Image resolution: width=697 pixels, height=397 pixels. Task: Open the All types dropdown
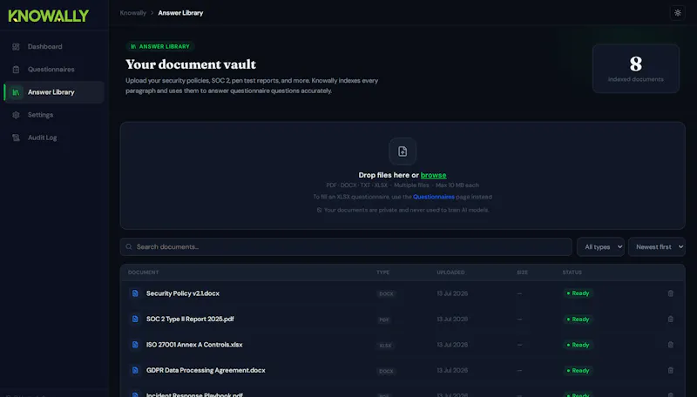pos(600,247)
